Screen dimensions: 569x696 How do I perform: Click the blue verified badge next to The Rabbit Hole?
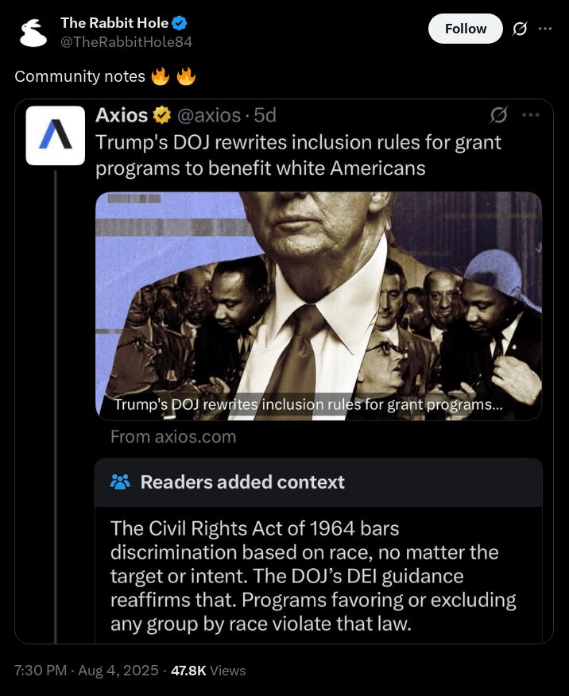tap(180, 23)
